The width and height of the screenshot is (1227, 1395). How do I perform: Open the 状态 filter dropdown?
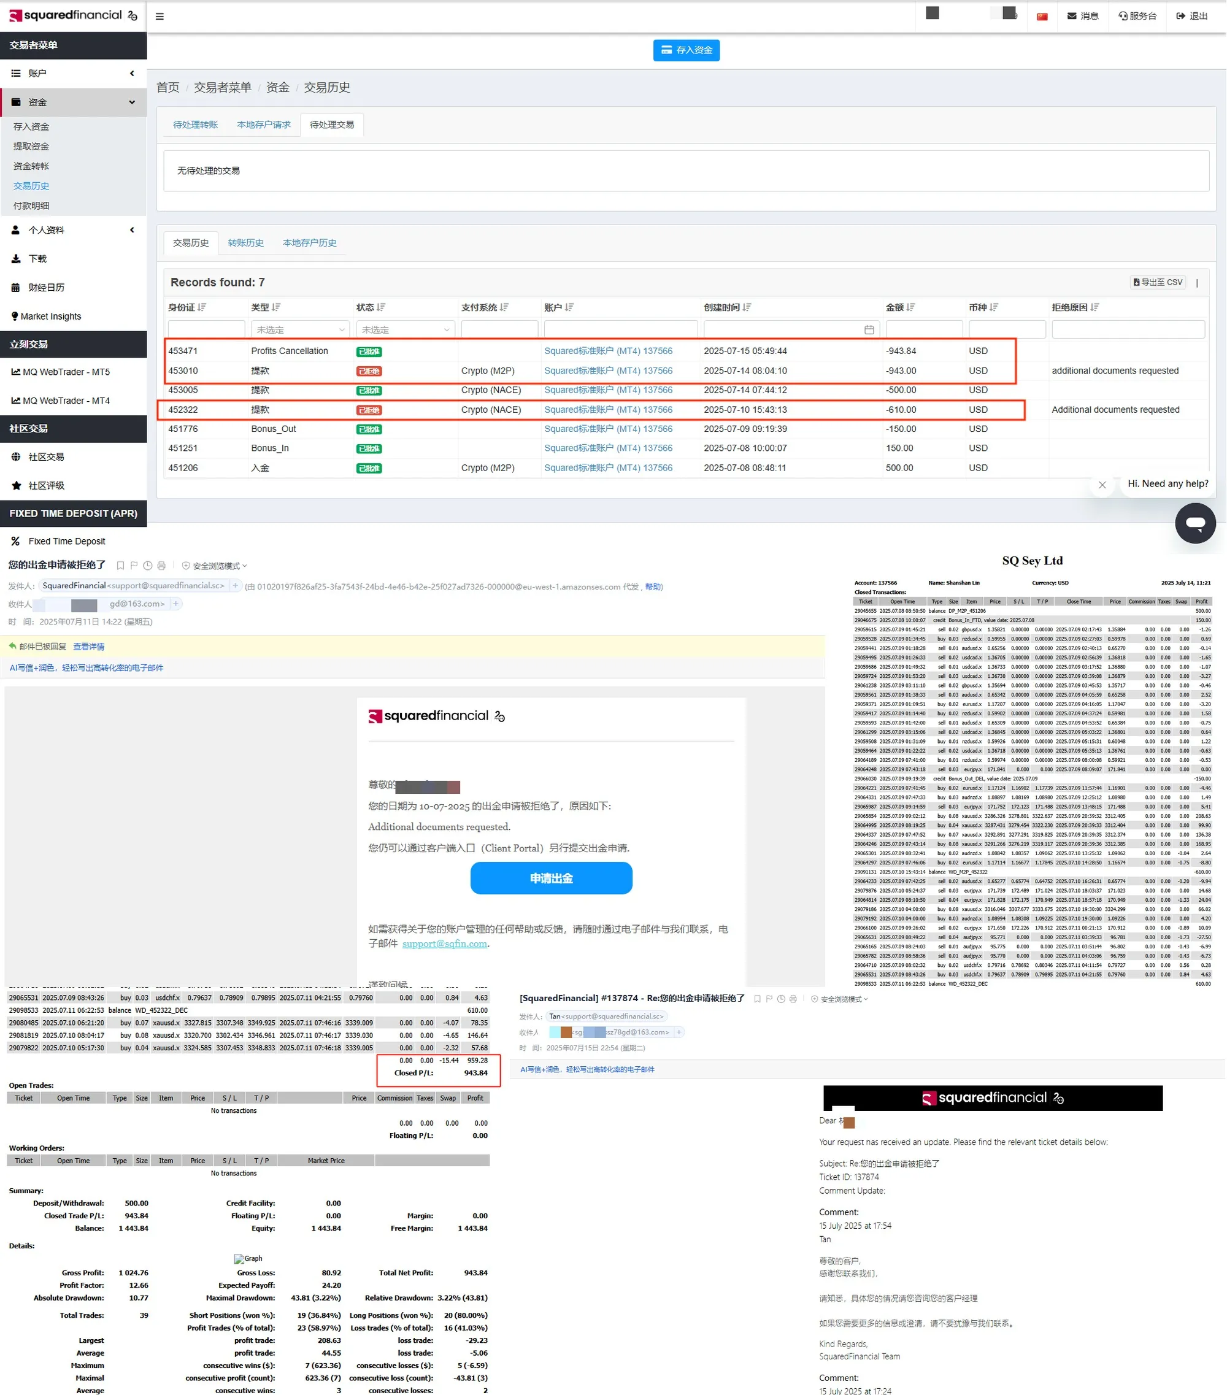406,329
